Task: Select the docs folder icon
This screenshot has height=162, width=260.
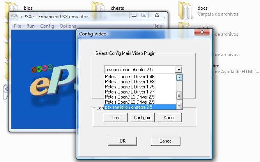Action: click(x=187, y=10)
